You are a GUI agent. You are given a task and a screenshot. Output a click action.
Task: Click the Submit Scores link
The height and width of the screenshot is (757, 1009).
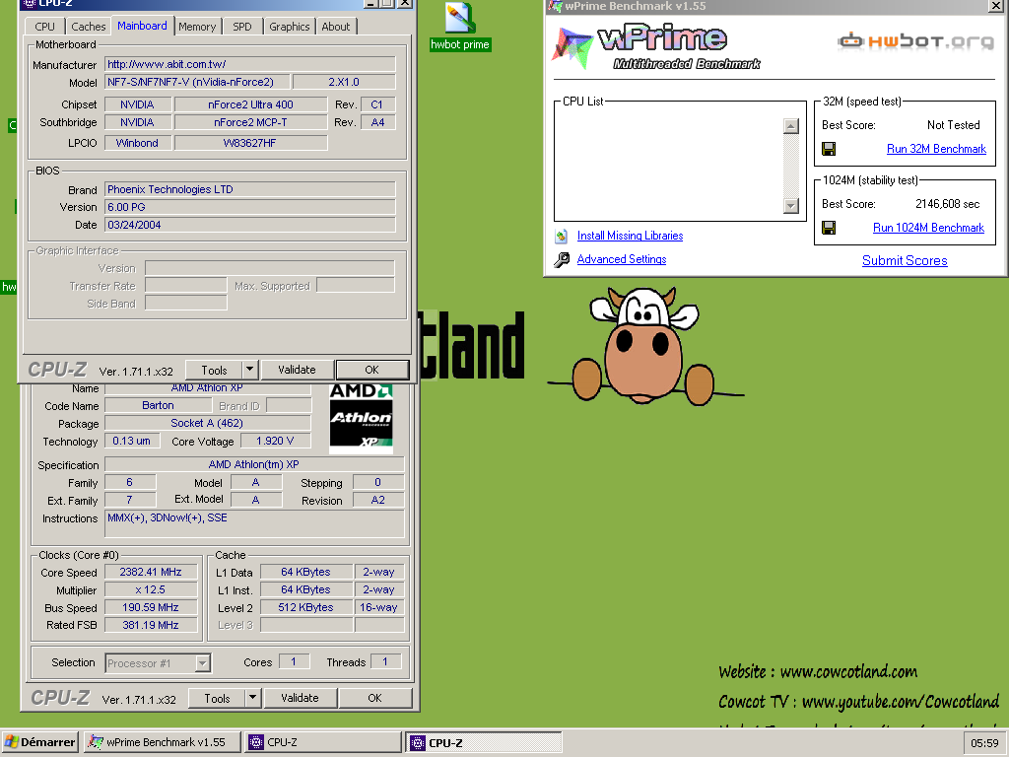click(905, 260)
